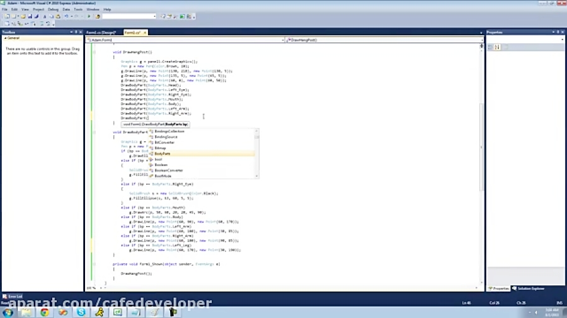The width and height of the screenshot is (567, 318).
Task: Start debugging with the green play icon
Action: tap(89, 16)
